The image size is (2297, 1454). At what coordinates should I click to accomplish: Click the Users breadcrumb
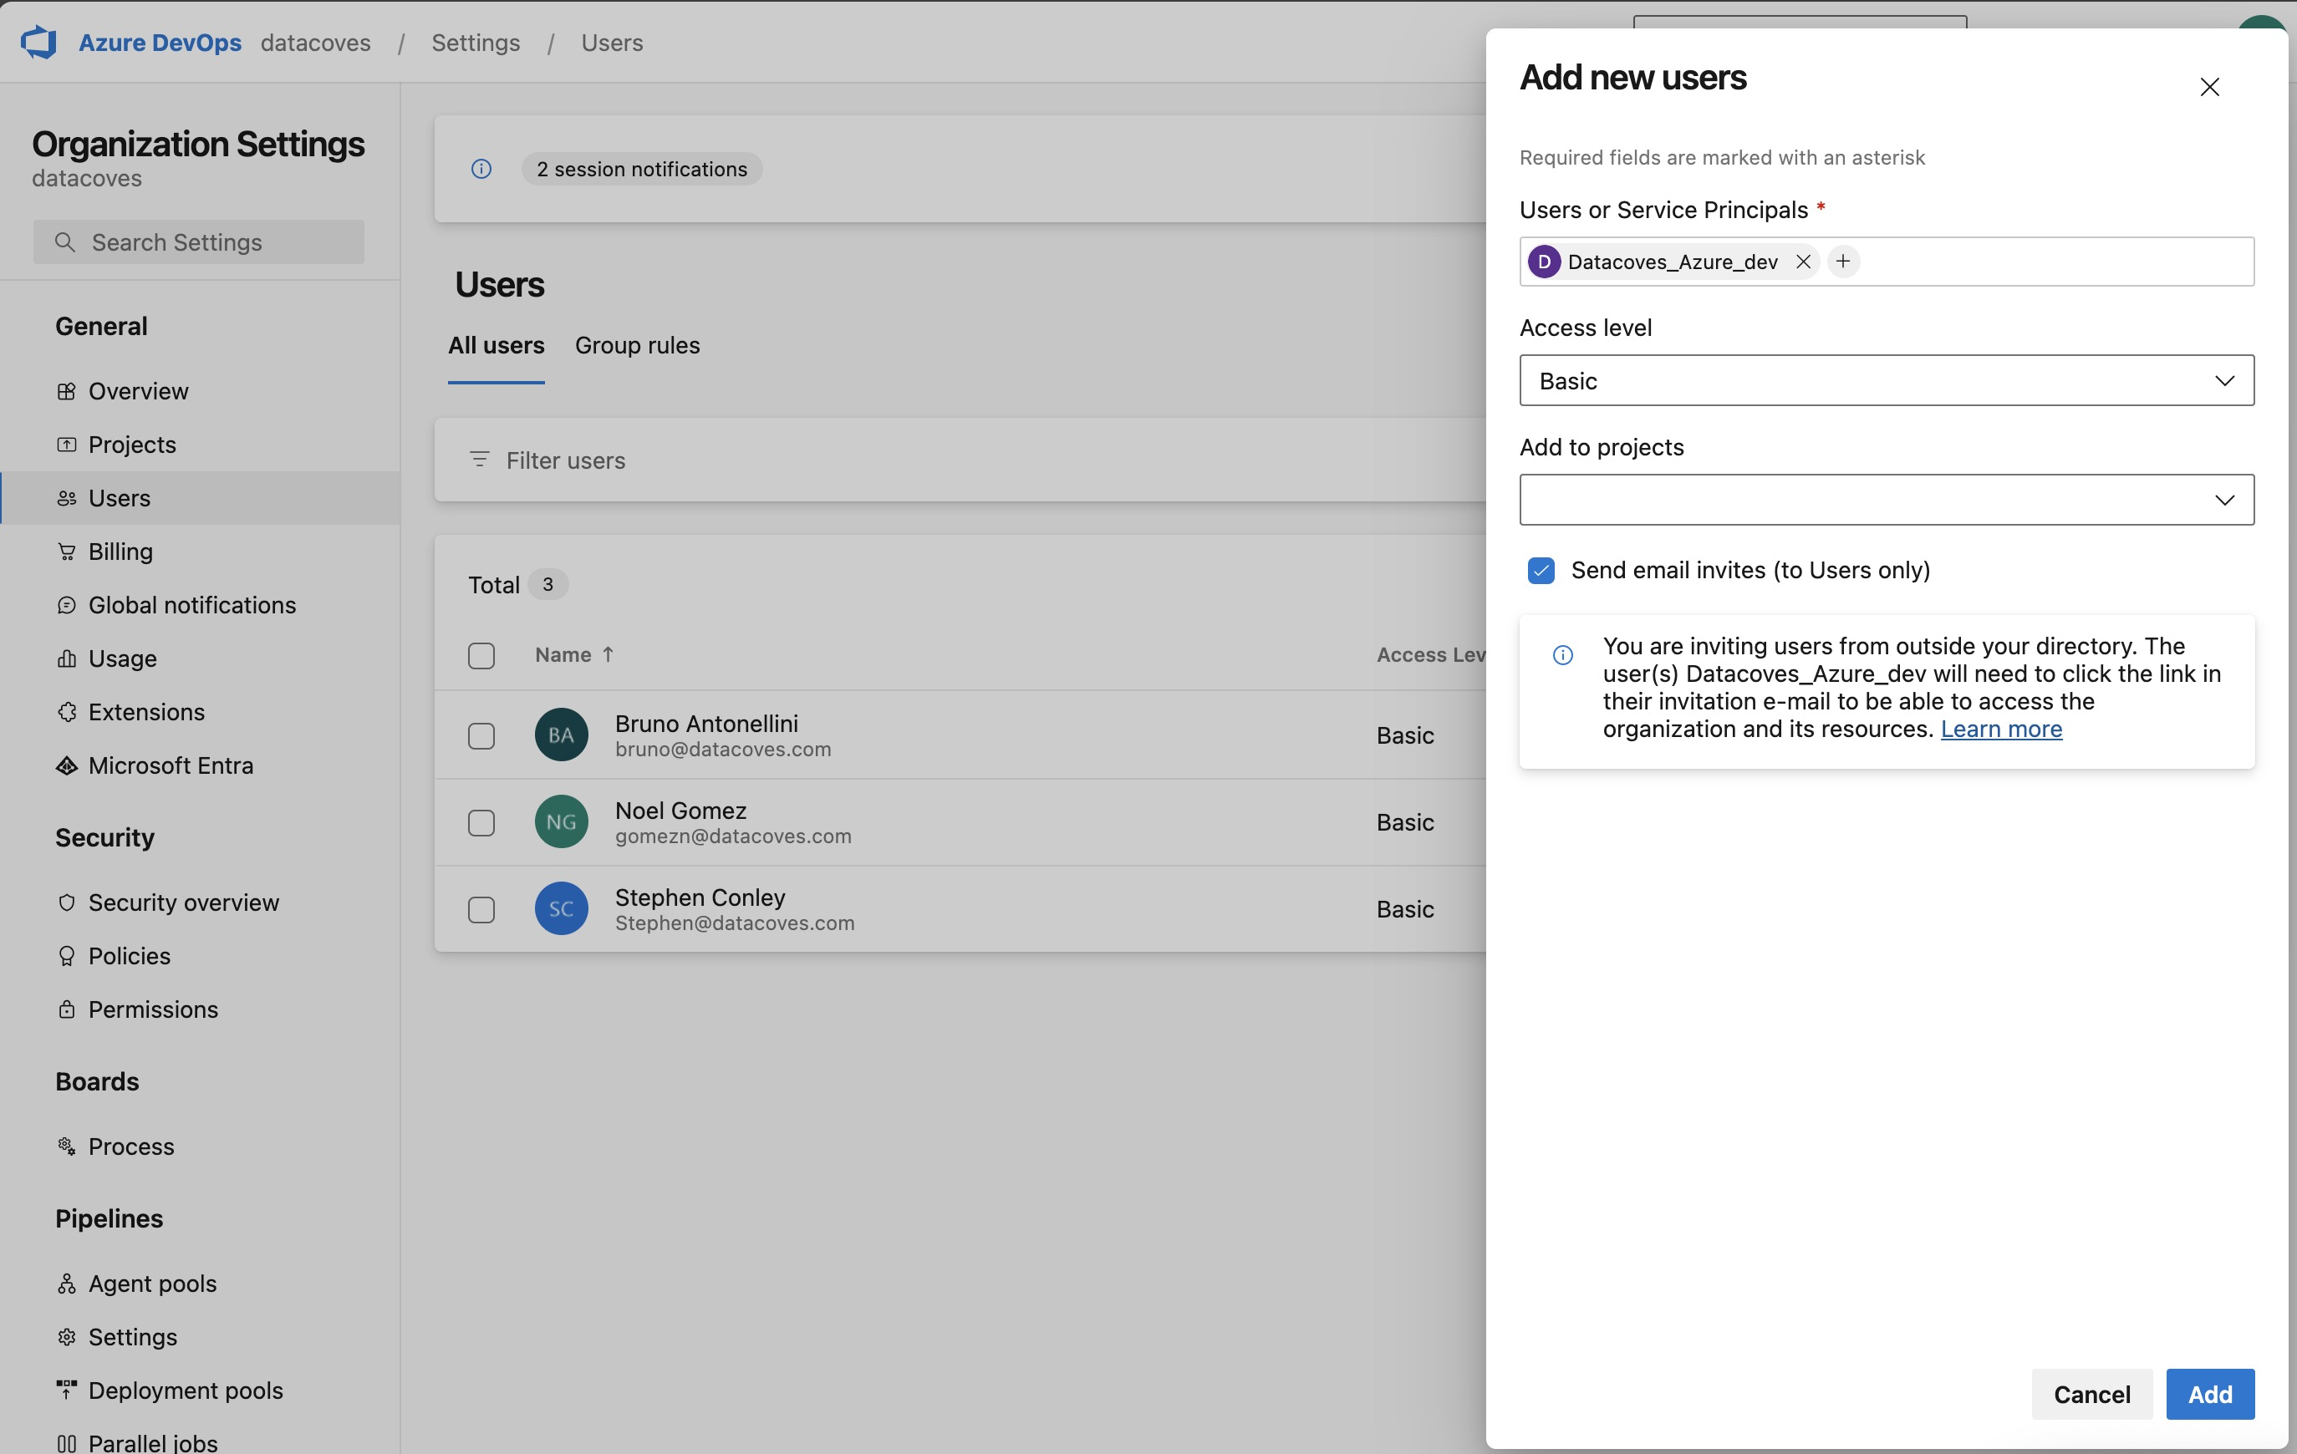[x=613, y=43]
